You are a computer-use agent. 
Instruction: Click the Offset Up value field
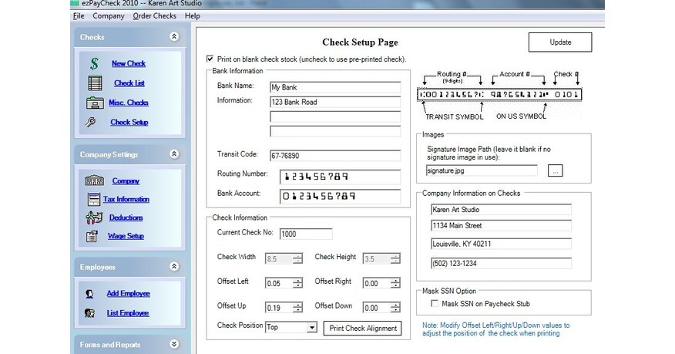279,308
